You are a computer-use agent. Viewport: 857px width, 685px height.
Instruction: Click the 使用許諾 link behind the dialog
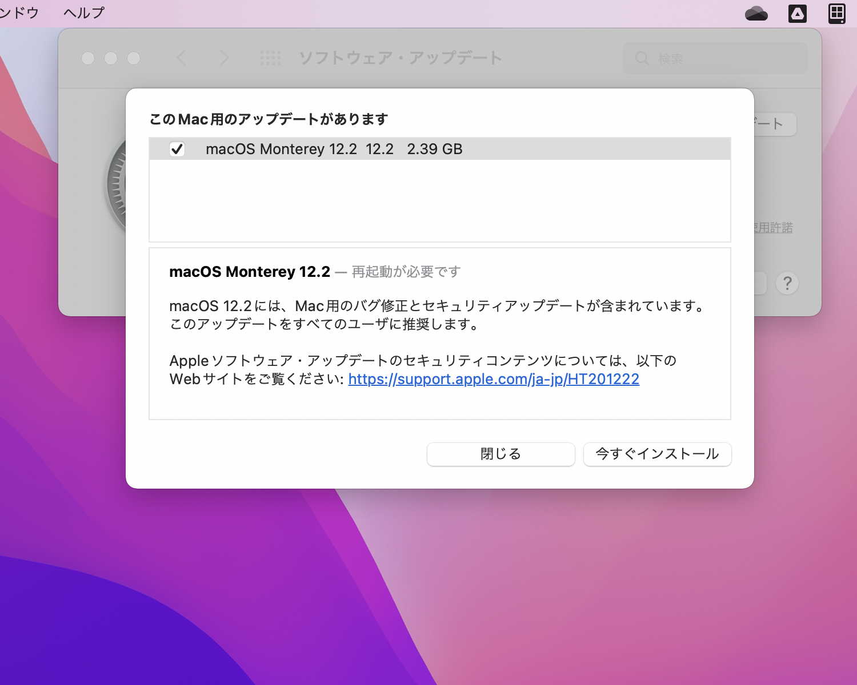click(x=775, y=227)
